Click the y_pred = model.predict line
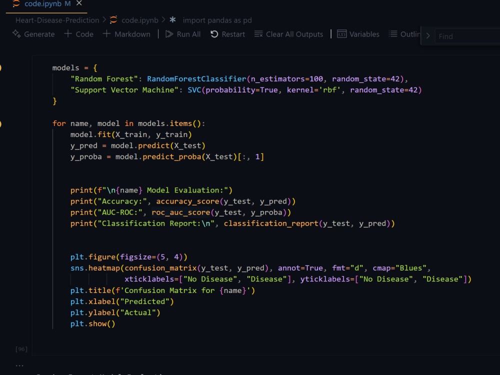Viewport: 500px width, 375px height. (138, 146)
